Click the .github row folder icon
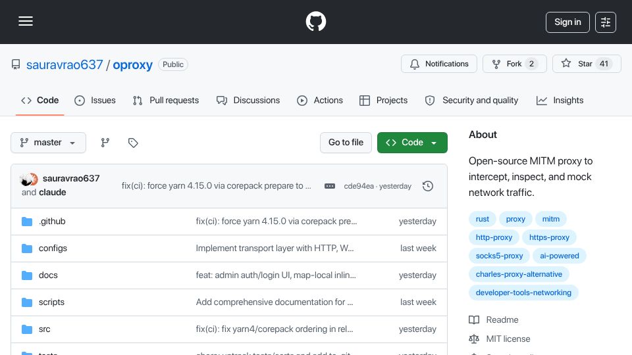The image size is (632, 355). 27,222
